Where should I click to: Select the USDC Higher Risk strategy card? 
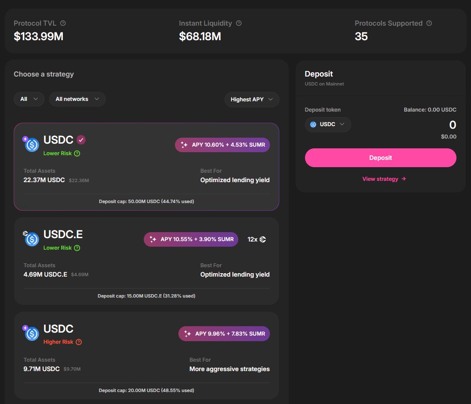(146, 355)
